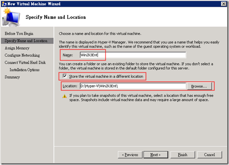Click 'The name is displayed in Hyper-V Manager' text
The height and width of the screenshot is (165, 229).
(139, 44)
